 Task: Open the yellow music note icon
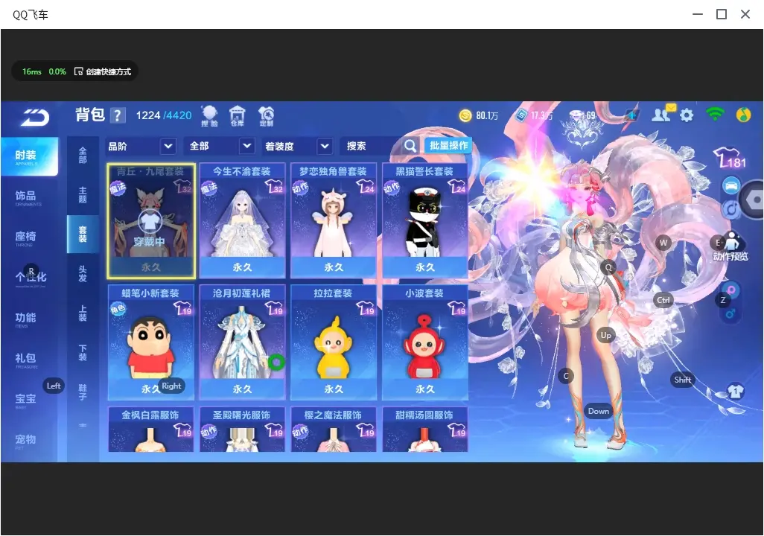point(743,115)
